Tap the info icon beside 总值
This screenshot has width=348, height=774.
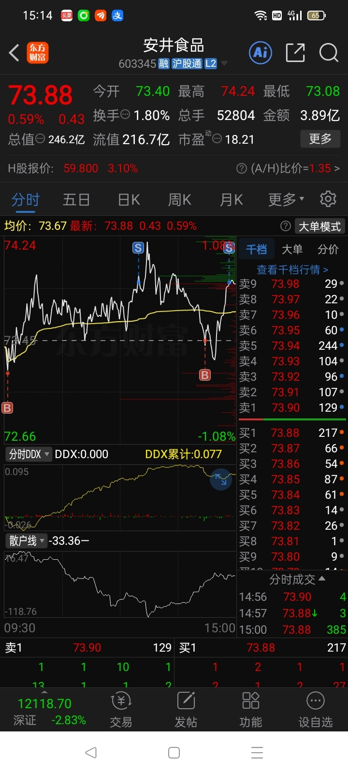click(x=41, y=139)
